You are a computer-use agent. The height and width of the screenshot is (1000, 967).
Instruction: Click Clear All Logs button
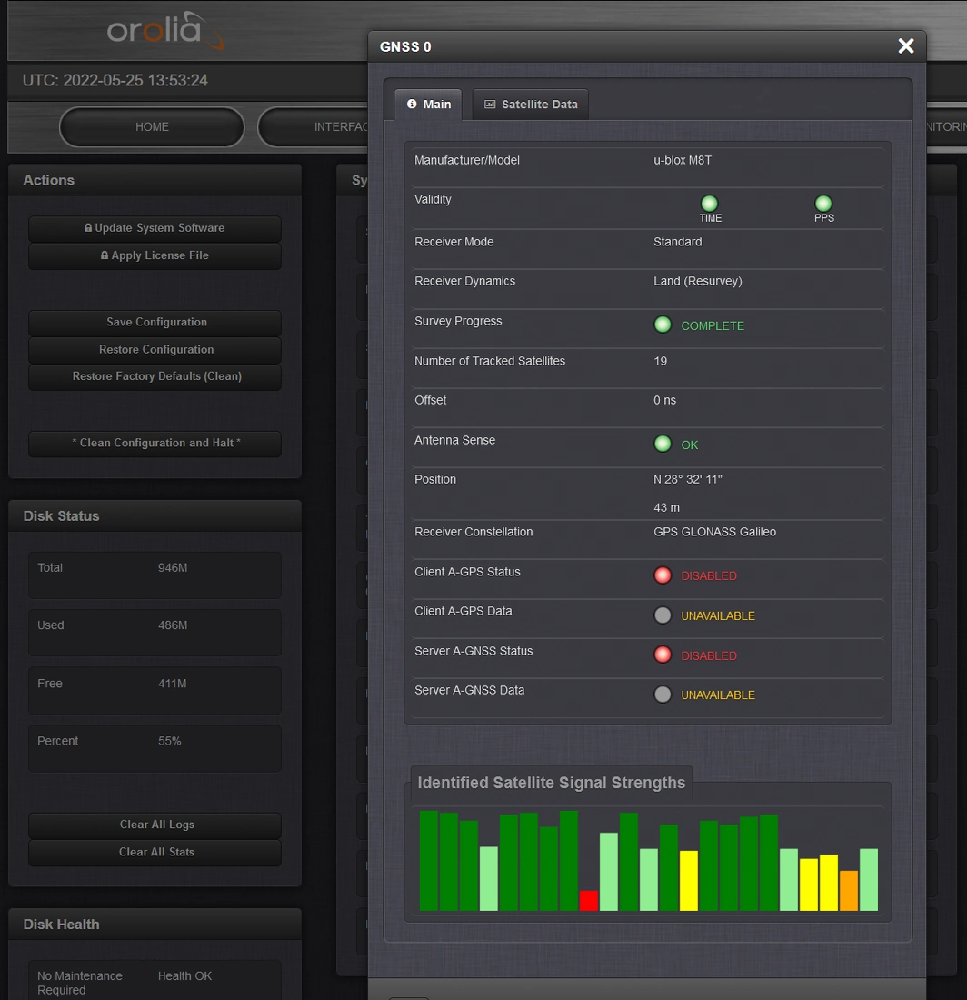[x=155, y=825]
